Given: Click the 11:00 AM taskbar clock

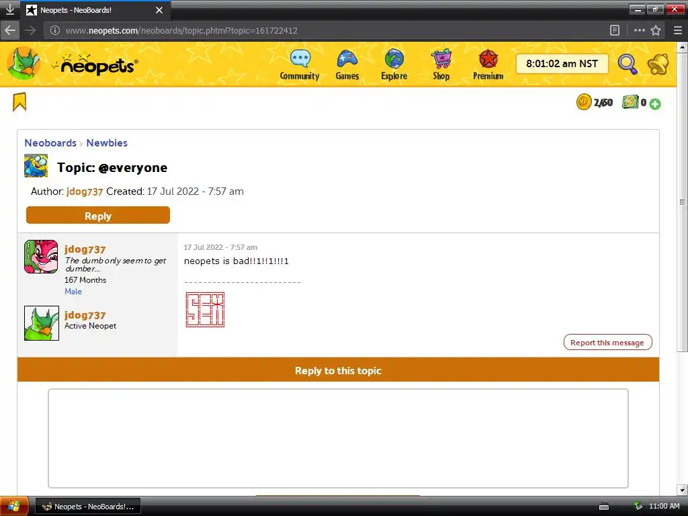Looking at the screenshot, I should [664, 506].
